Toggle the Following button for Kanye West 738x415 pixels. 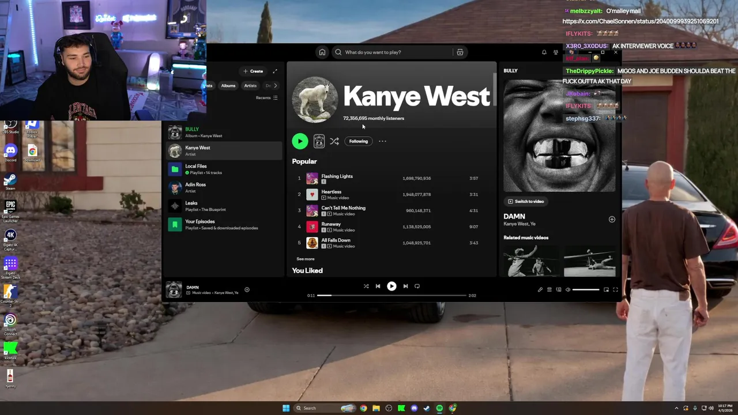(358, 141)
